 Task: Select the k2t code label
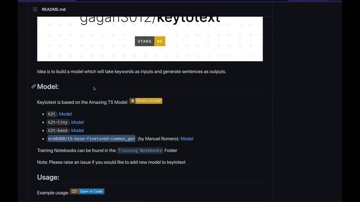52,114
